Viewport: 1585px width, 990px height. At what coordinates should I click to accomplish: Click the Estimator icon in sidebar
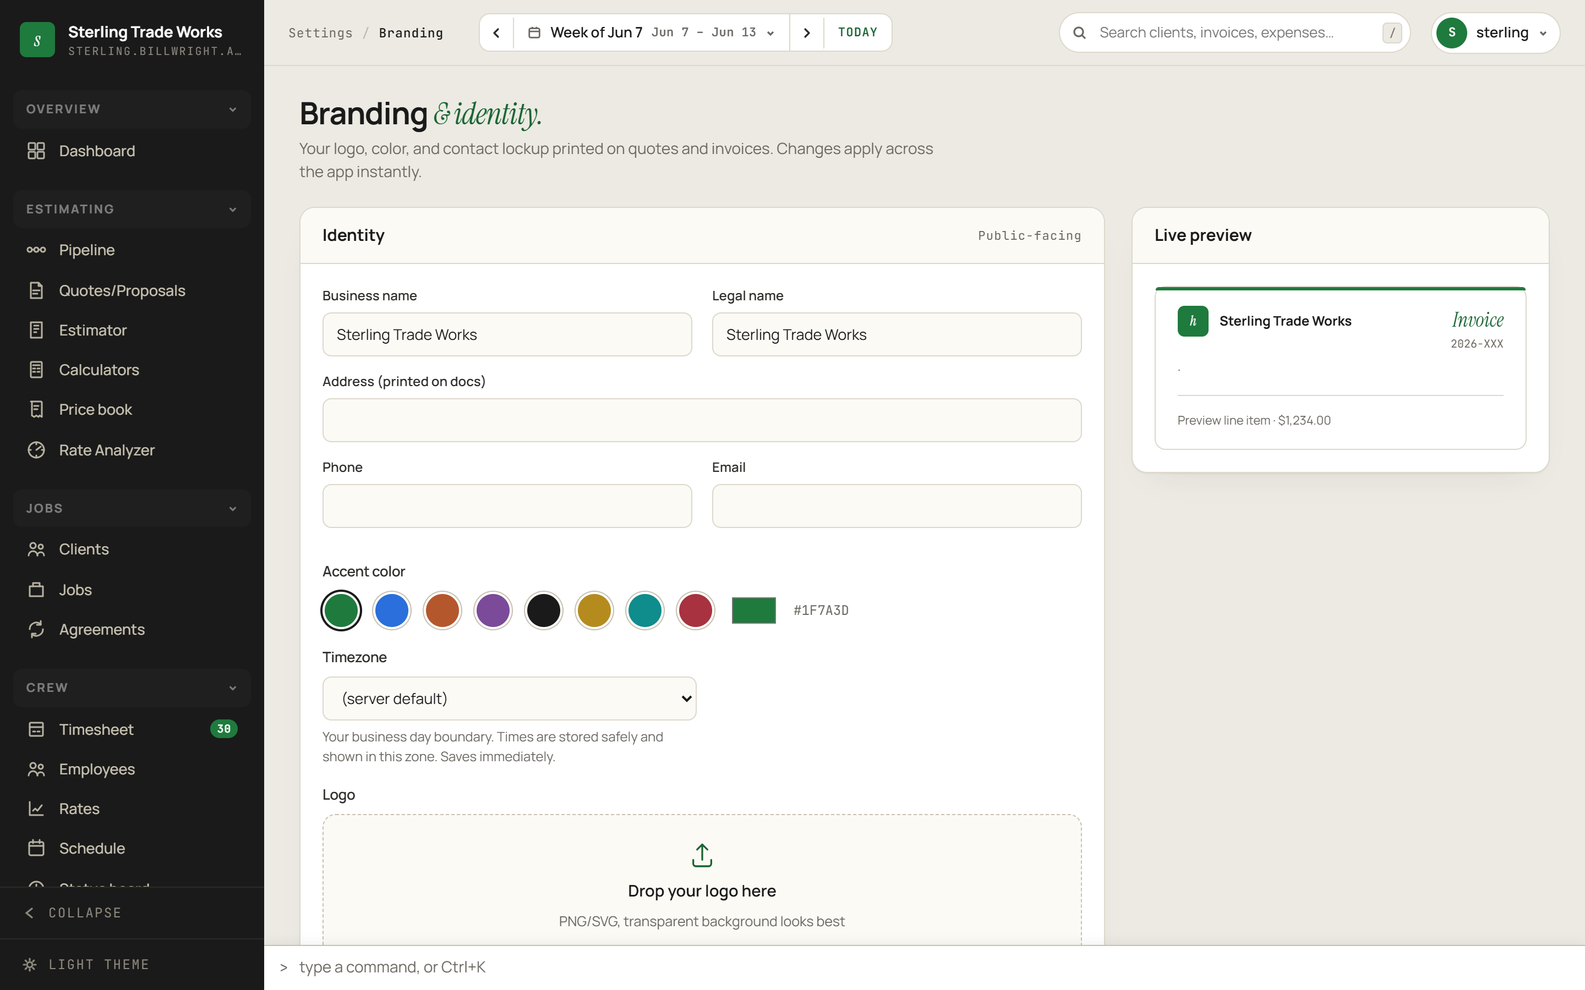pyautogui.click(x=36, y=330)
